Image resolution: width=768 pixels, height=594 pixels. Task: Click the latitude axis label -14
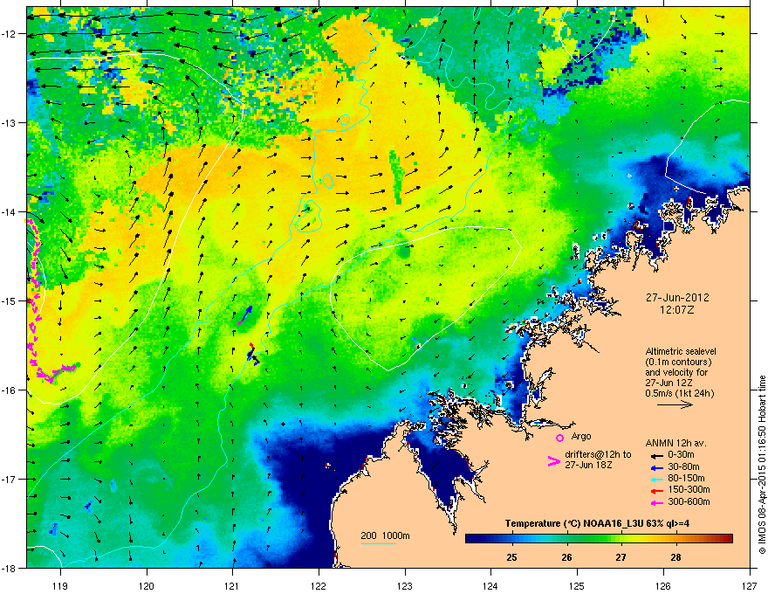9,211
